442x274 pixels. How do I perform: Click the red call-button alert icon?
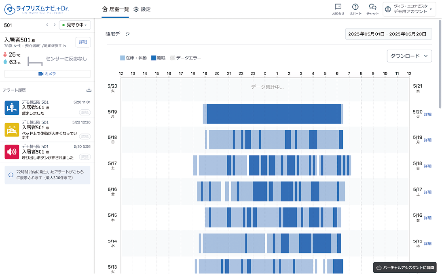[x=12, y=152]
